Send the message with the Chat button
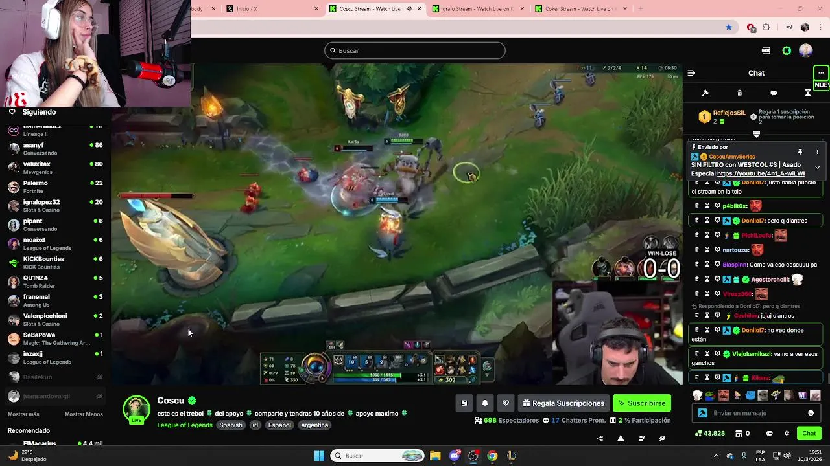The width and height of the screenshot is (830, 466). pos(809,433)
